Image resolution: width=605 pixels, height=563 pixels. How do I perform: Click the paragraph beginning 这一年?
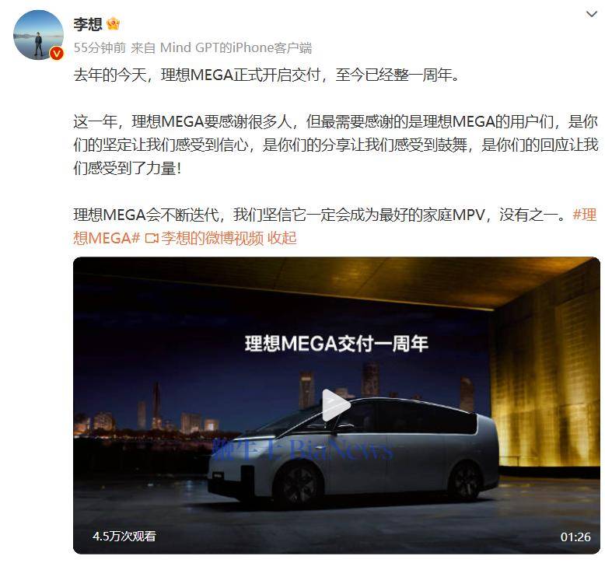336,145
